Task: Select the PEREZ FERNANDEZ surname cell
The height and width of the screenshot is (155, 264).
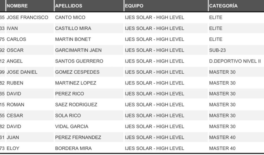Action: [x=78, y=137]
